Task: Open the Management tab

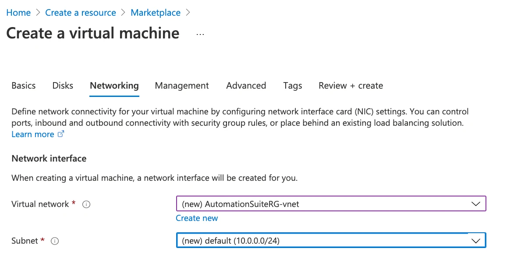Action: tap(182, 86)
